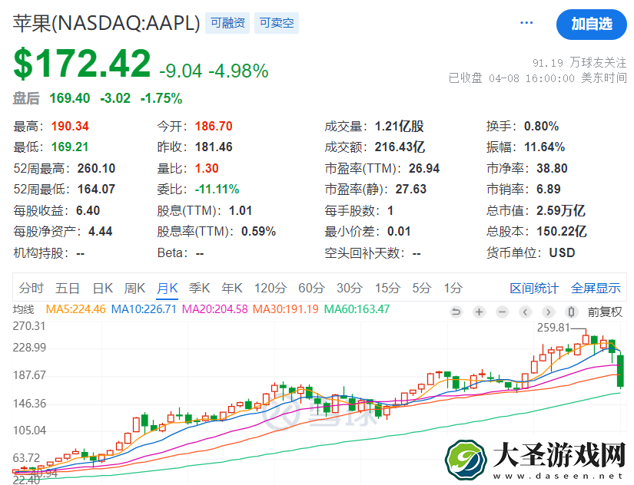
Task: Open the three-dot more options menu
Action: pyautogui.click(x=526, y=22)
